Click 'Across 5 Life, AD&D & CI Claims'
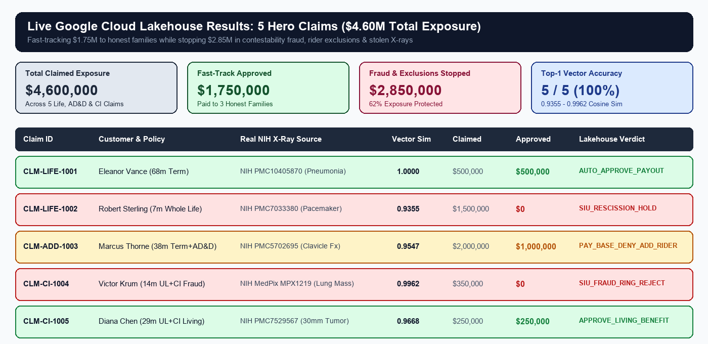 click(74, 104)
